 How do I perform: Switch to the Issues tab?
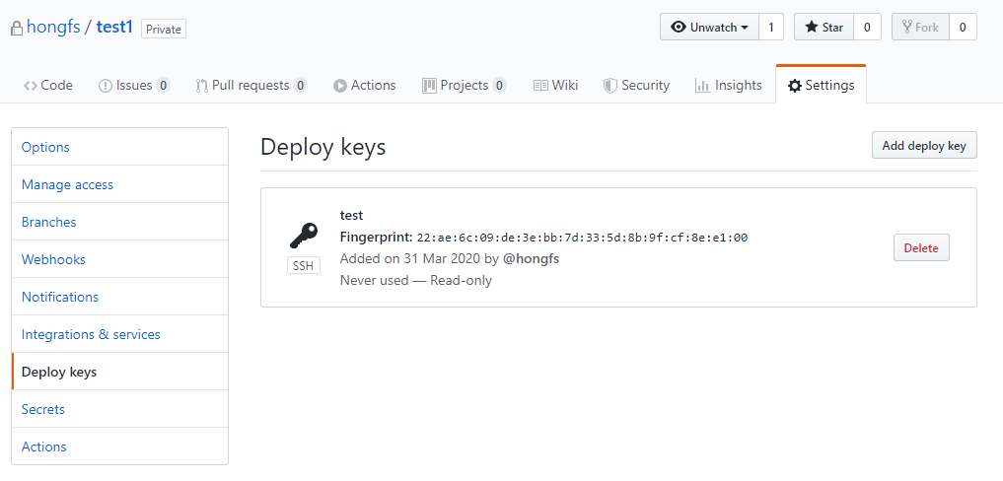click(134, 85)
